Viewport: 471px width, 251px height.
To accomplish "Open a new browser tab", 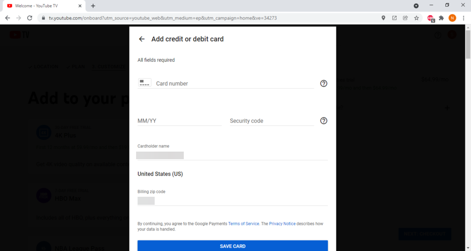I will point(93,6).
